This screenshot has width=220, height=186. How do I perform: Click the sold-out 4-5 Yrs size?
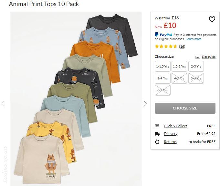(179, 78)
